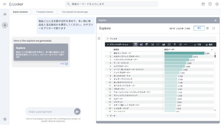Screen dimensions: 221x125
Task: Select the テーパードパンツ row
Action: coord(159,63)
